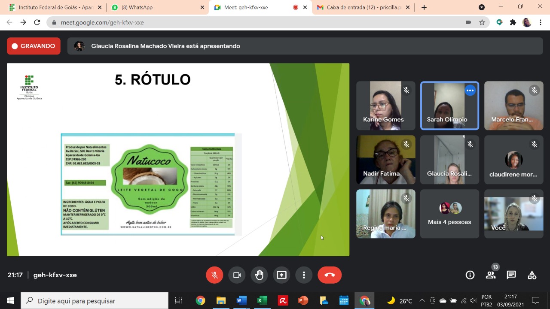Open Sarah Olimpio tile options
Image resolution: width=550 pixels, height=309 pixels.
470,91
